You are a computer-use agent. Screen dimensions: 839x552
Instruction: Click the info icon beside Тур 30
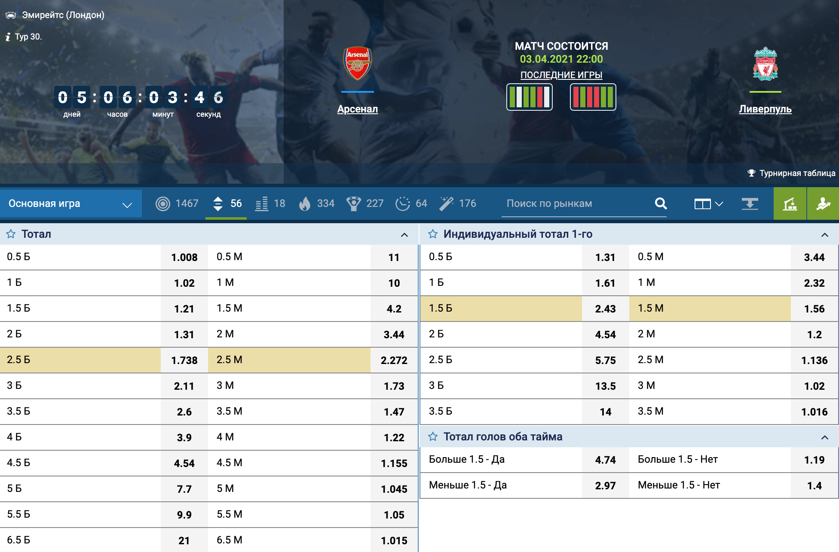pyautogui.click(x=8, y=37)
